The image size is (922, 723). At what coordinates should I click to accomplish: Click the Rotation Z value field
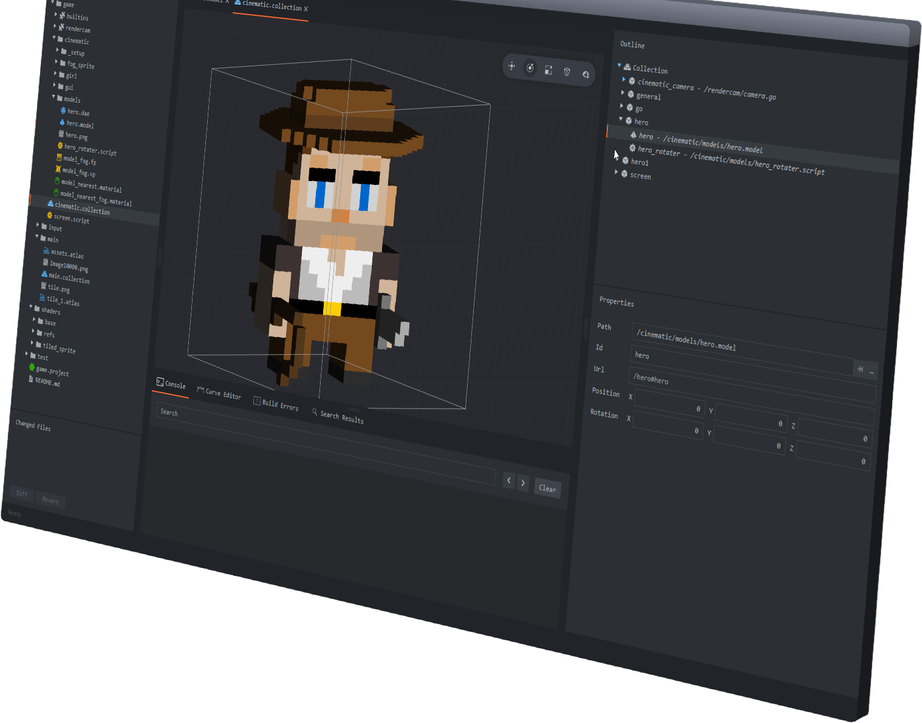click(x=833, y=457)
